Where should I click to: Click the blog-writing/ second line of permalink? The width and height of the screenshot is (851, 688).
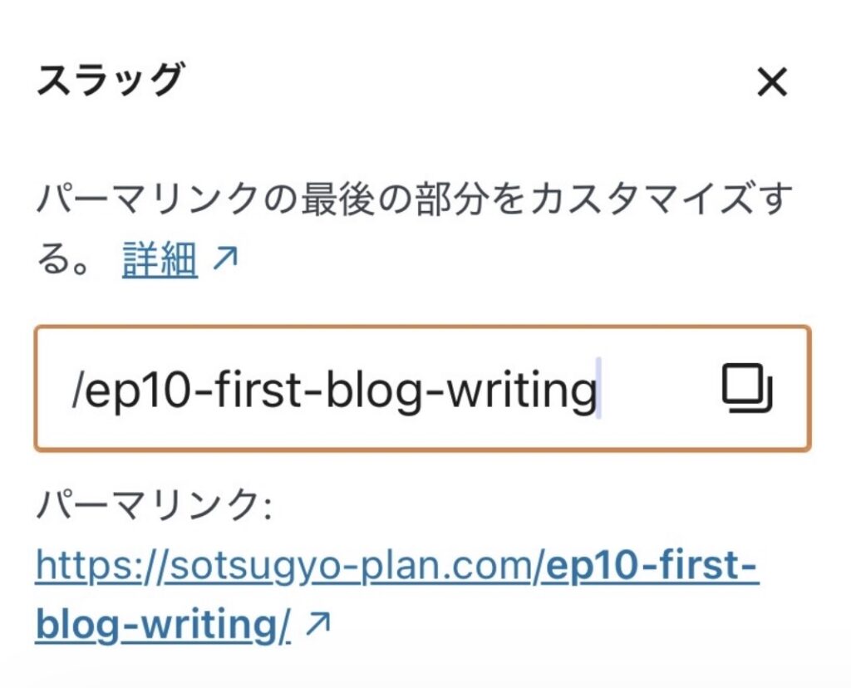pyautogui.click(x=163, y=626)
